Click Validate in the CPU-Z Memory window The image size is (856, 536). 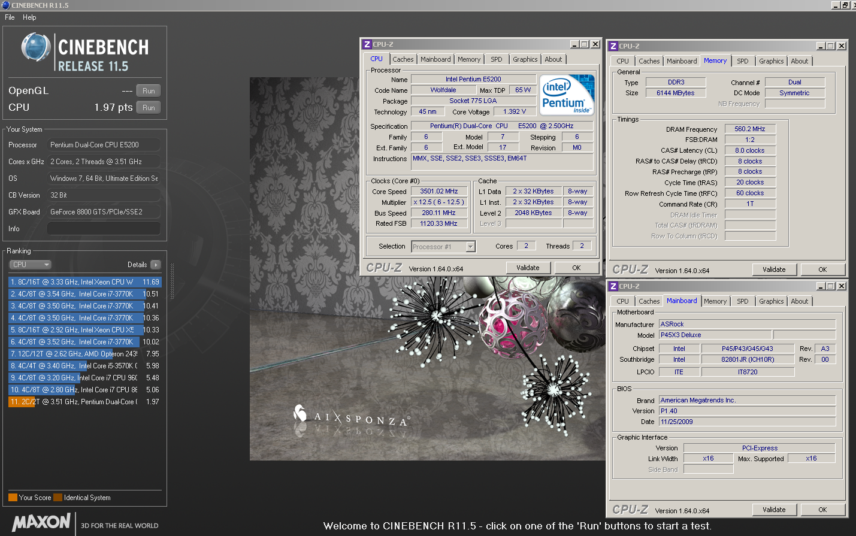[774, 269]
